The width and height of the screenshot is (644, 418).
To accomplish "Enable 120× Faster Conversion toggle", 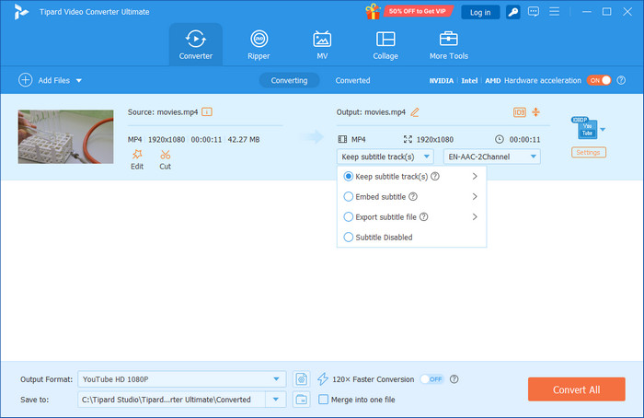I will point(431,378).
